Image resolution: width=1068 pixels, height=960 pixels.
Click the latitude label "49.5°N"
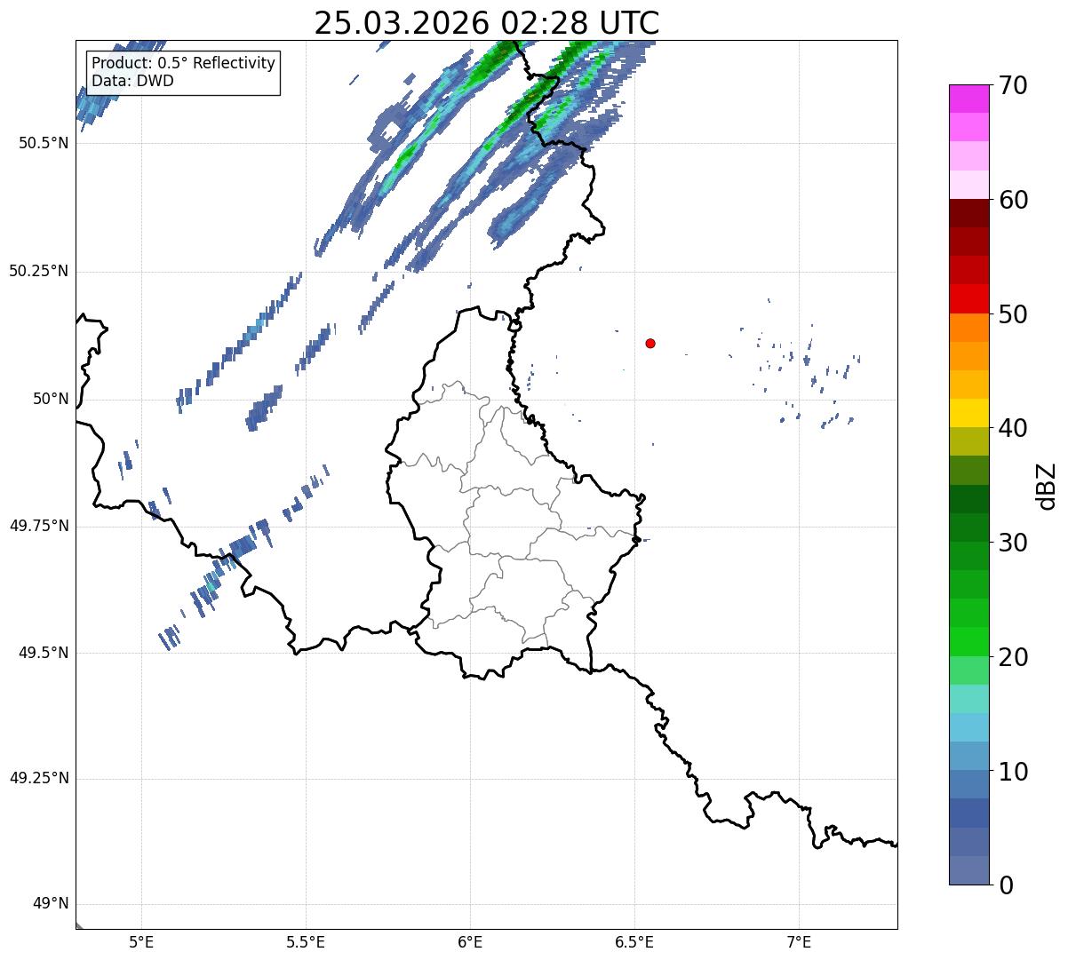pyautogui.click(x=44, y=653)
